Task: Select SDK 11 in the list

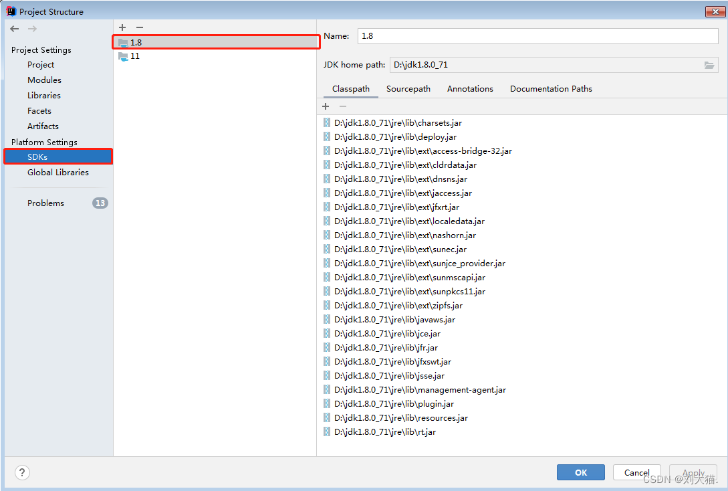Action: click(x=215, y=56)
